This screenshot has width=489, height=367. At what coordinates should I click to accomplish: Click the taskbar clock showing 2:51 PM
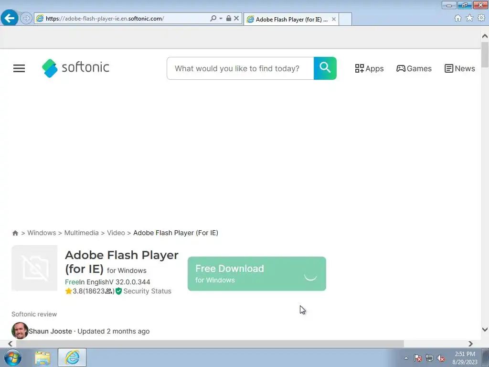click(465, 358)
